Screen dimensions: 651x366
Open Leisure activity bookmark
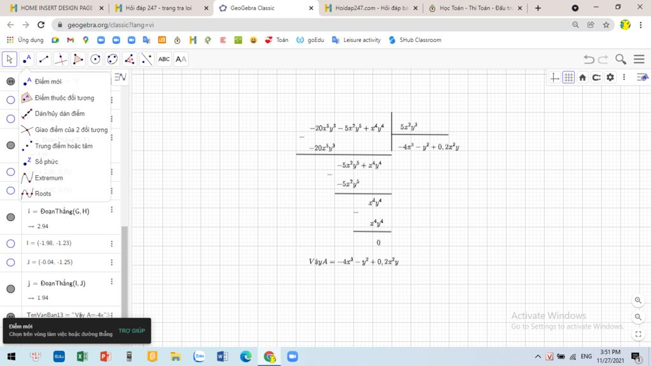[x=356, y=40]
